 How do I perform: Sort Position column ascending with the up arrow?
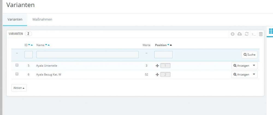[171, 45]
